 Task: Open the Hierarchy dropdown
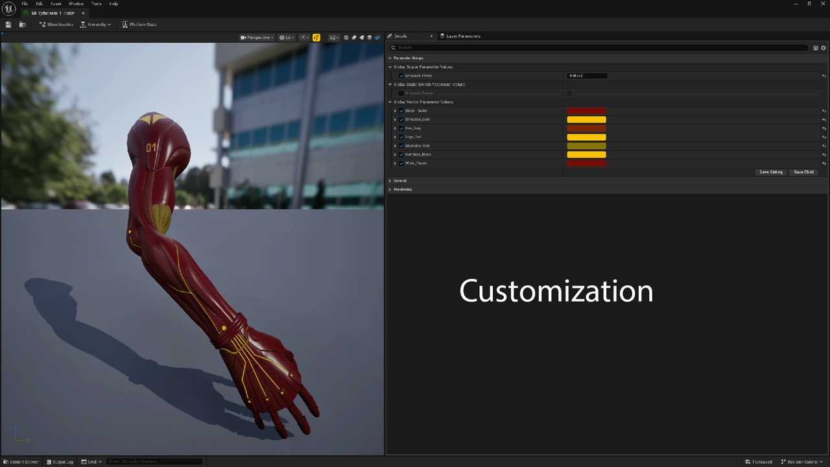(x=96, y=25)
